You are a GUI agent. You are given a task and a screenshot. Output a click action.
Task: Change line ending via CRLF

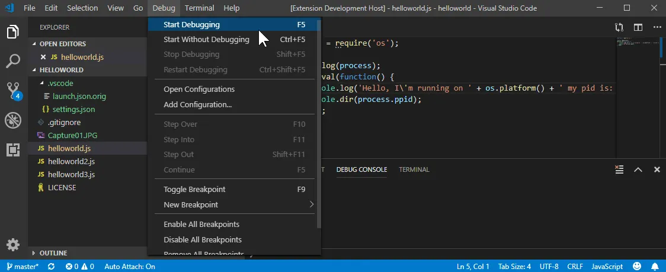[x=575, y=267]
